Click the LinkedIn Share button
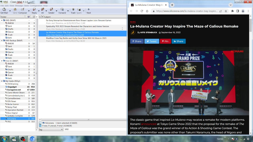The image size is (253, 142). click(178, 41)
